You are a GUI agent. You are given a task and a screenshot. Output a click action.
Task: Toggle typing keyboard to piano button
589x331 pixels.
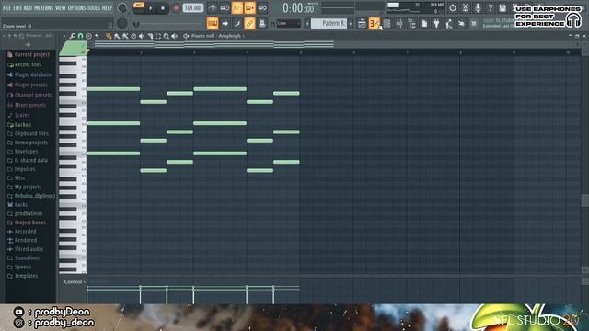[x=213, y=24]
